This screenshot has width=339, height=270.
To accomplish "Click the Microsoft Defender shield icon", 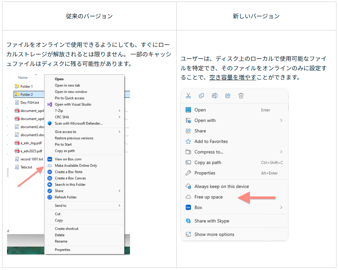I will (50, 123).
